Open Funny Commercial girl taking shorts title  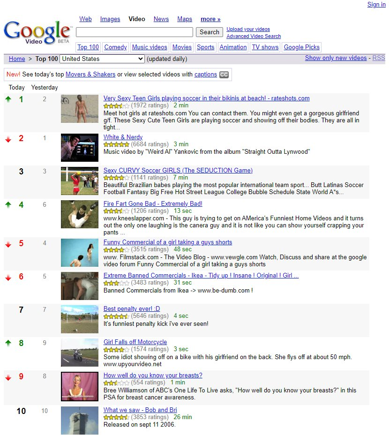[168, 242]
